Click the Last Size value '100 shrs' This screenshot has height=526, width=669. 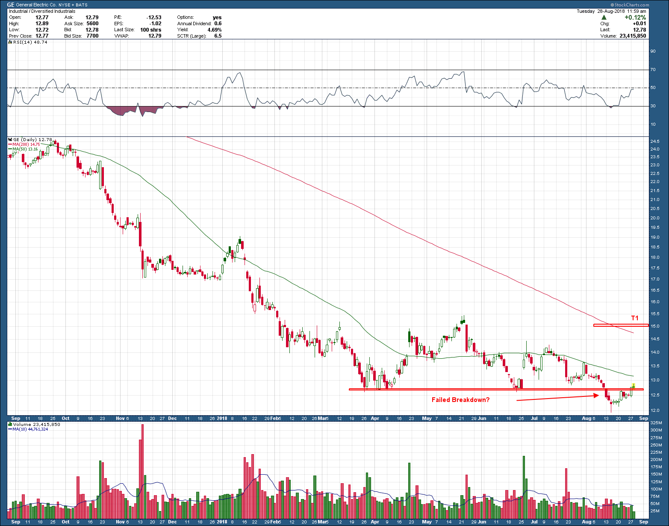pyautogui.click(x=151, y=30)
